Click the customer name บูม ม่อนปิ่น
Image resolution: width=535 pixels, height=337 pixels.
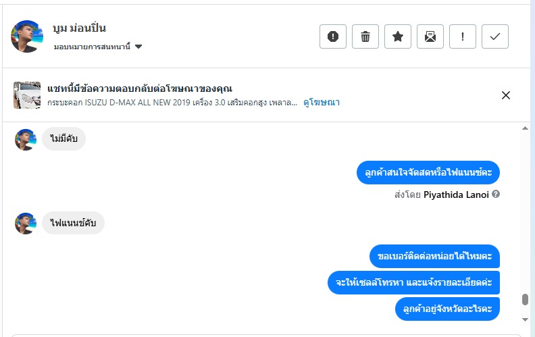pyautogui.click(x=80, y=28)
